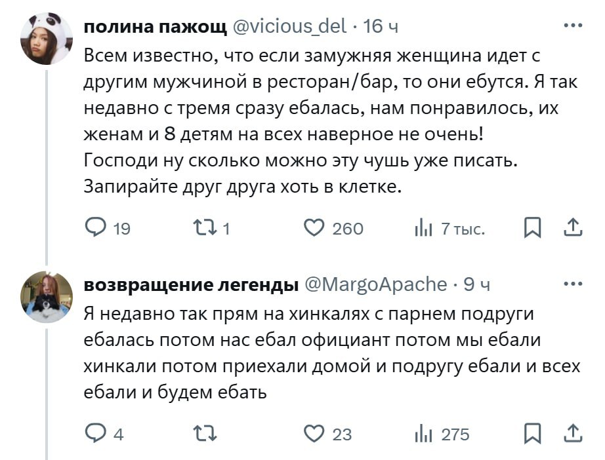Screen dimensions: 605x460
Task: Open more options on the @MargoApache reply
Action: click(572, 284)
